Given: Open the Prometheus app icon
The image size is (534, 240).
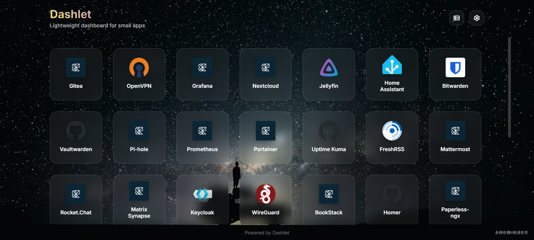Looking at the screenshot, I should (202, 131).
